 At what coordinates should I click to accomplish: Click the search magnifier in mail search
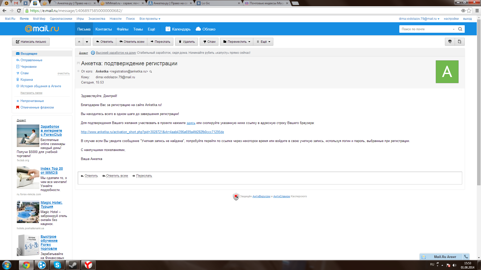coord(460,29)
